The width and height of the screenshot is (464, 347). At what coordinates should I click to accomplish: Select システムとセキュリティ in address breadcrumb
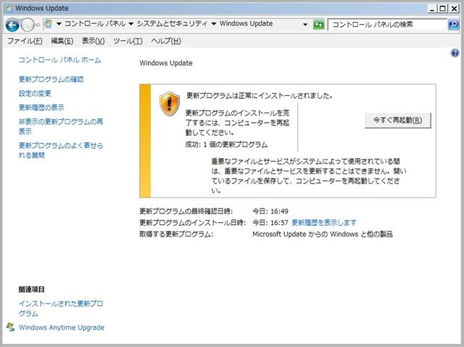coord(172,24)
